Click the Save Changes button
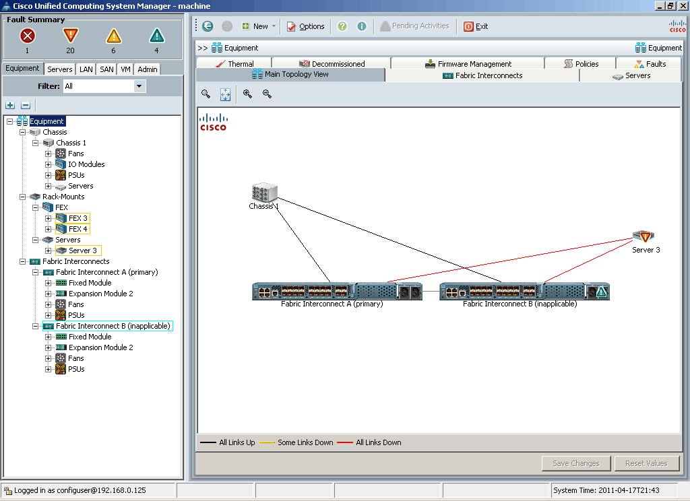690x501 pixels. point(576,463)
